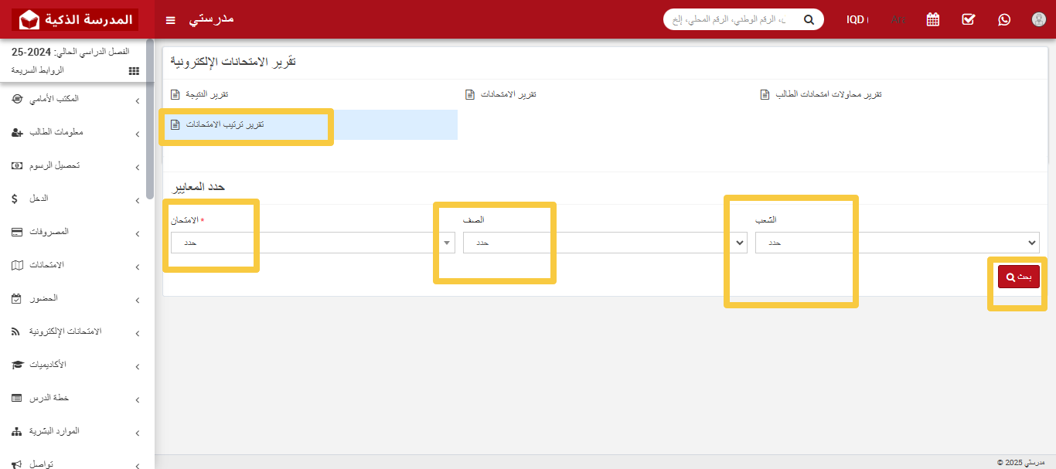Click the red بحث search button
The image size is (1056, 469).
coord(1018,277)
